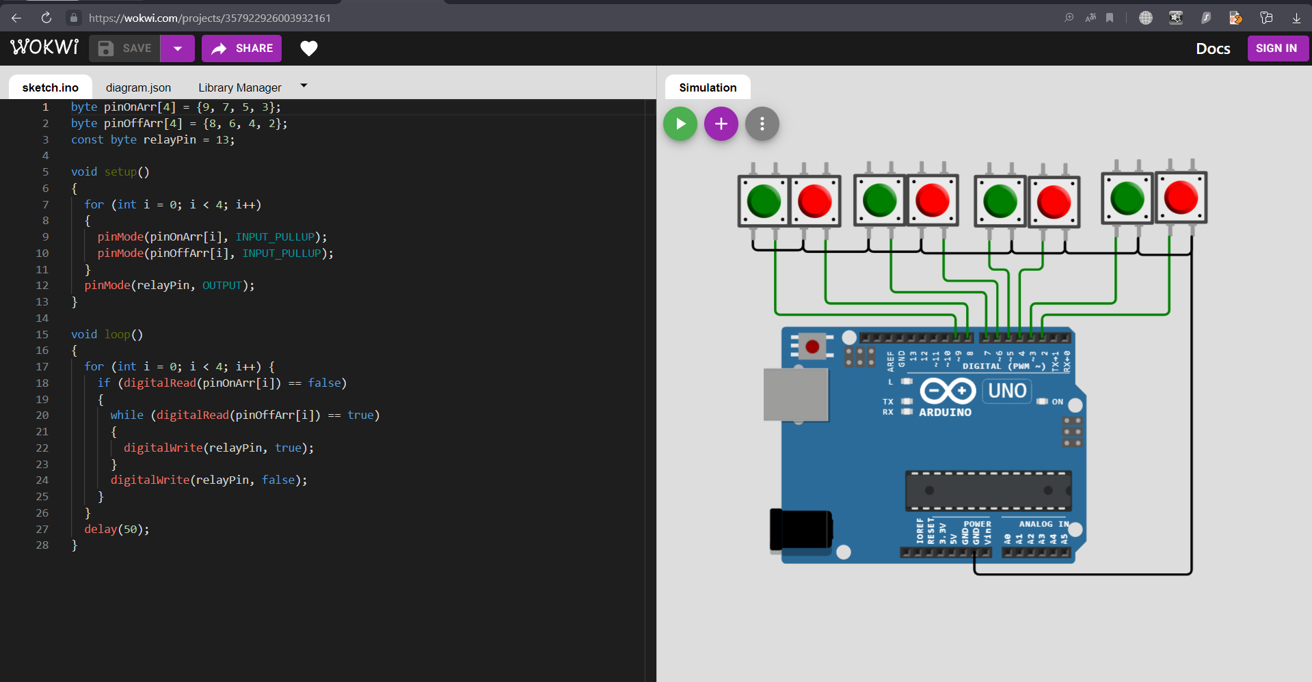This screenshot has width=1312, height=682.
Task: Click the site lock security icon
Action: pos(74,18)
